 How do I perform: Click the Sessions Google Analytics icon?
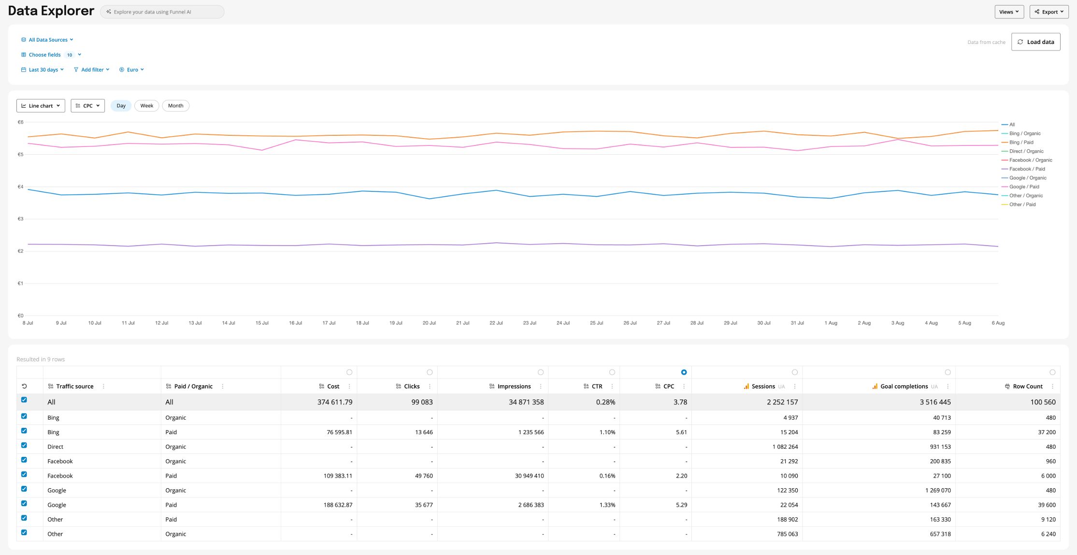tap(747, 386)
